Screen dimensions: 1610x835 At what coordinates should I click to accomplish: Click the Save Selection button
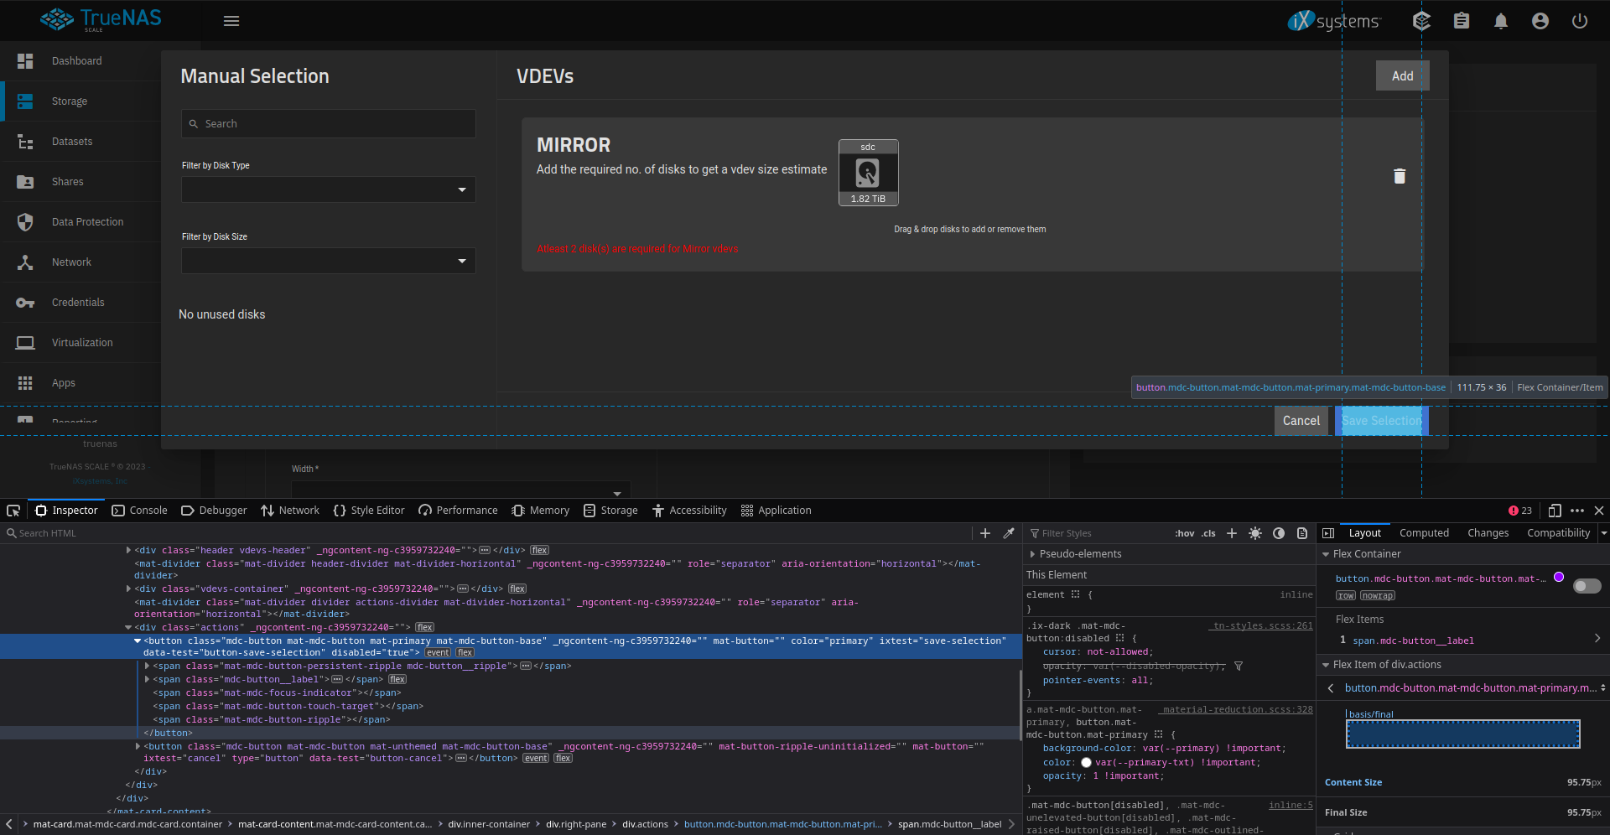tap(1382, 421)
